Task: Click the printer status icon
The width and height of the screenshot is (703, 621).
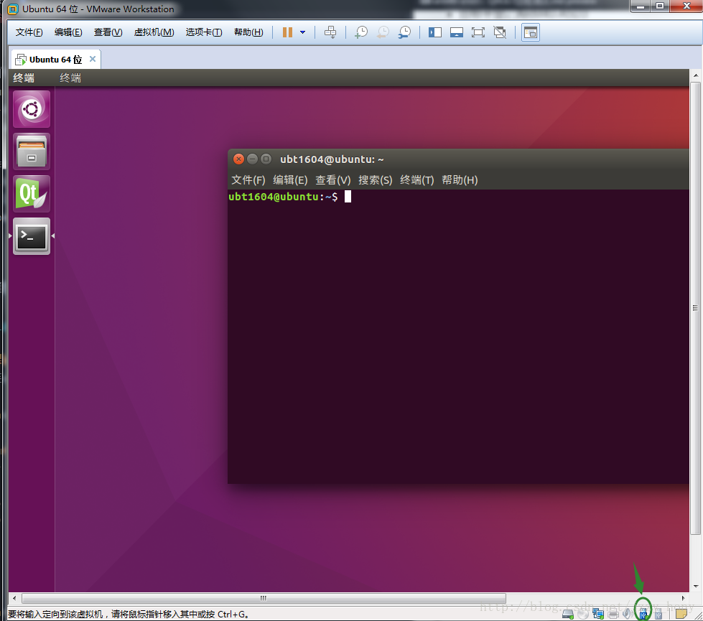Action: [613, 614]
